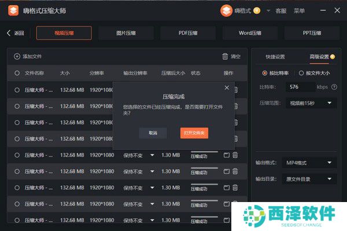Open the 嗨格式 user avatar
The width and height of the screenshot is (347, 231).
[226, 10]
